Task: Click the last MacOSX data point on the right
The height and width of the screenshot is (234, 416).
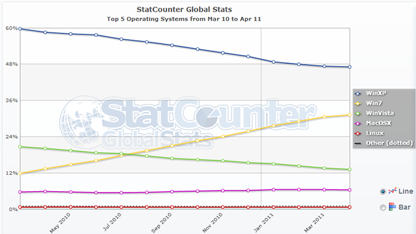Action: [350, 190]
